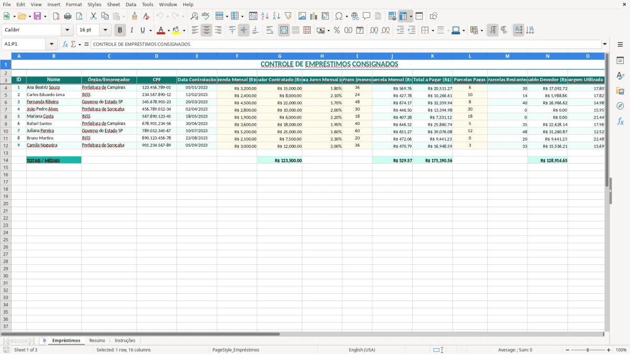Click the Sort Descending icon
The image size is (630, 354).
pos(276,16)
